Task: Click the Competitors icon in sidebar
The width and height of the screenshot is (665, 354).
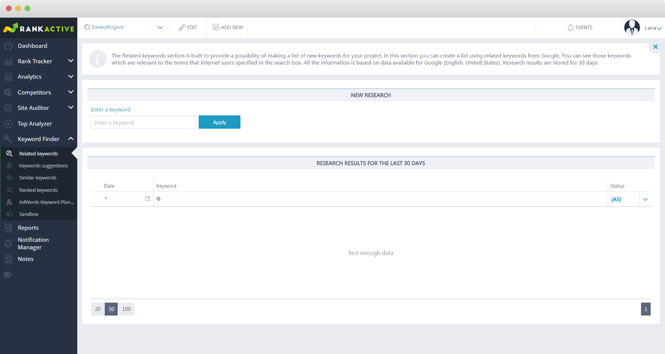Action: [x=8, y=93]
